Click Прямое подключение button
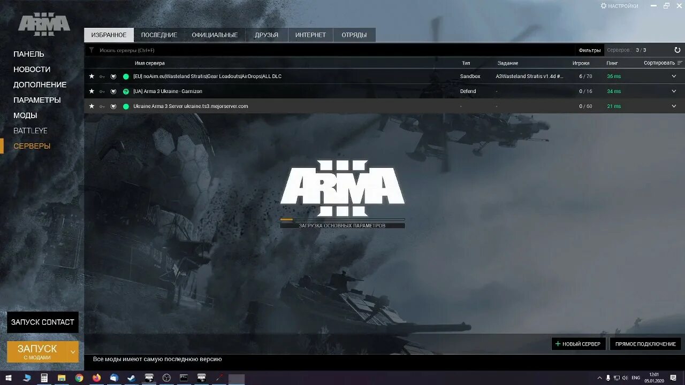 tap(645, 344)
